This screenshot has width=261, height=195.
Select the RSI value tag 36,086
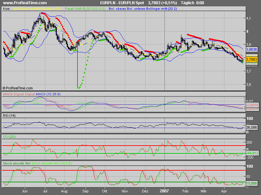click(x=252, y=128)
